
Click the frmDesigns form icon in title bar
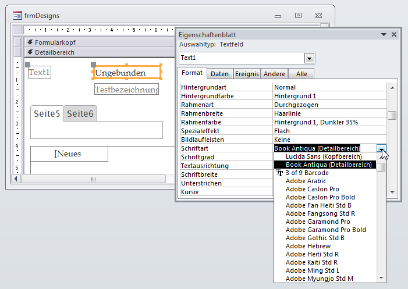coord(16,16)
